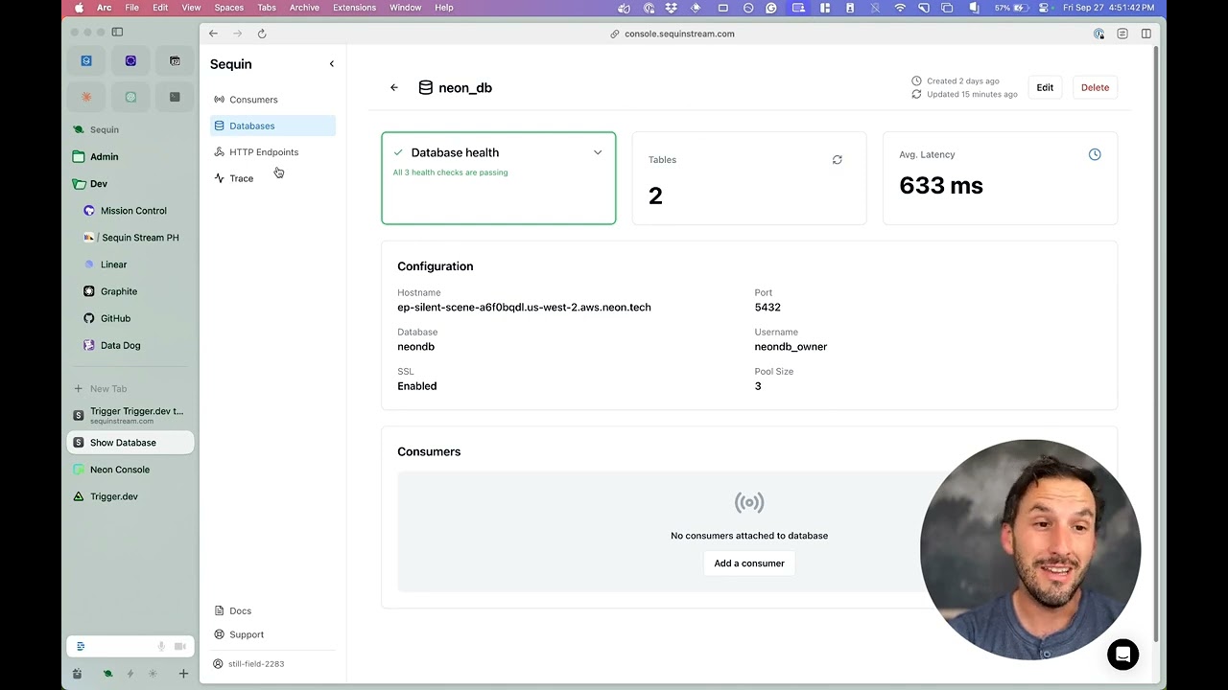Open the terminal pinned favorite tile

pyautogui.click(x=175, y=97)
